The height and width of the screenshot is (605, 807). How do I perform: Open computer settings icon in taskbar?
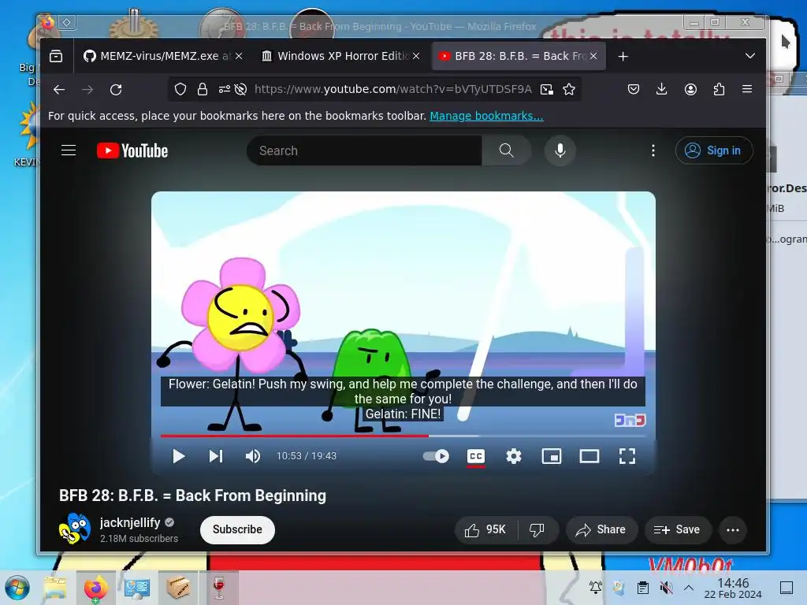pyautogui.click(x=137, y=588)
